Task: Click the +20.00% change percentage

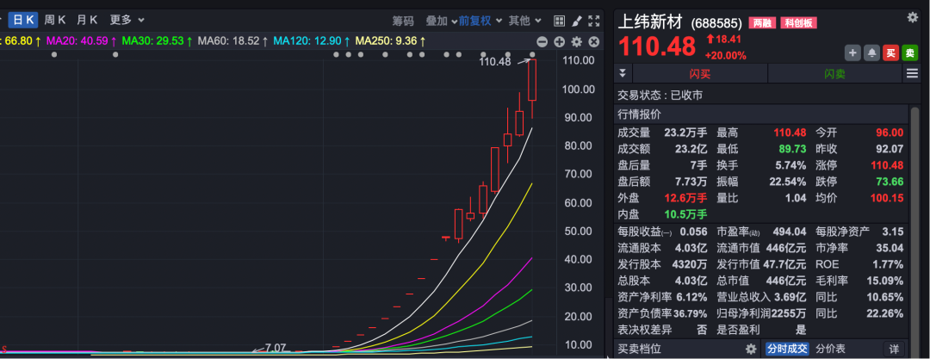Action: [725, 55]
